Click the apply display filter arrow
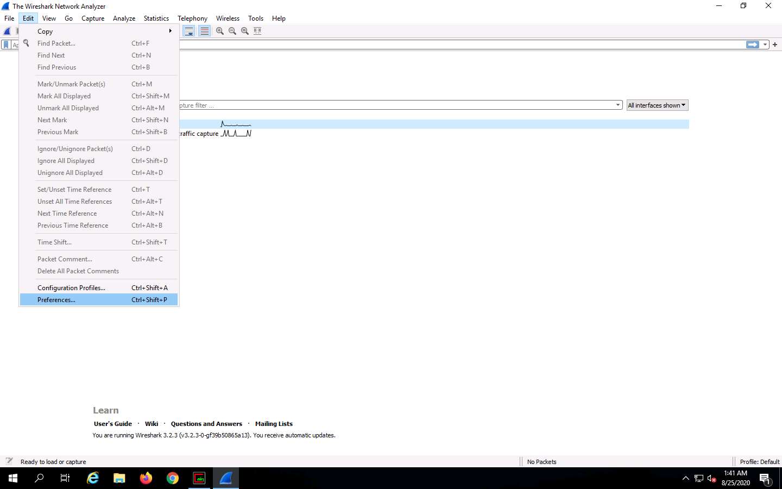The width and height of the screenshot is (782, 489). coord(753,45)
